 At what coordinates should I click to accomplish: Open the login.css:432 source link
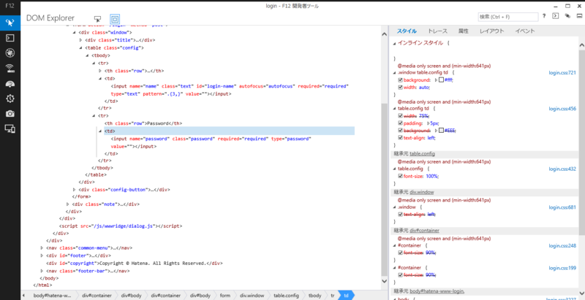pyautogui.click(x=562, y=169)
